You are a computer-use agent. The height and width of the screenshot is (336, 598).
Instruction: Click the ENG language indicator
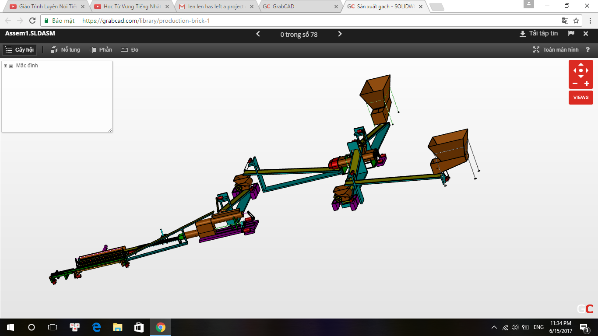538,327
